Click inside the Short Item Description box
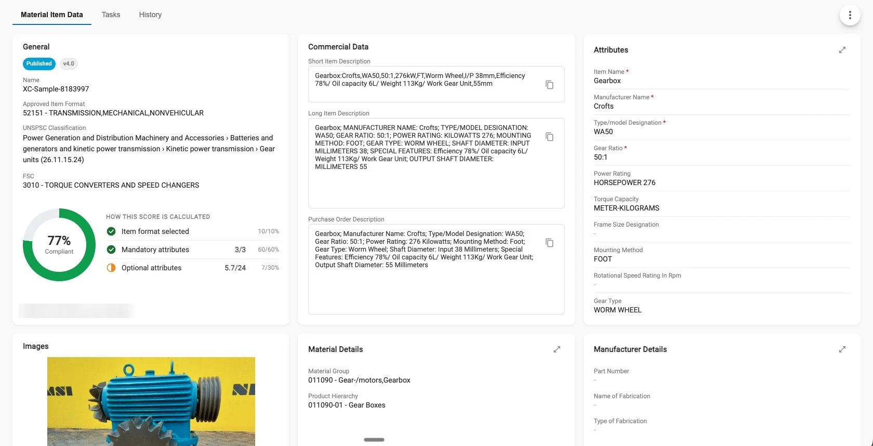This screenshot has height=446, width=873. tap(437, 84)
